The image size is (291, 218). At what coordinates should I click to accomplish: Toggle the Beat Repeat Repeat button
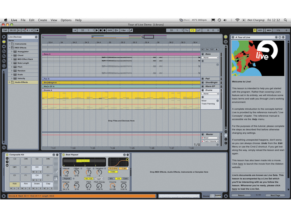click(x=67, y=178)
